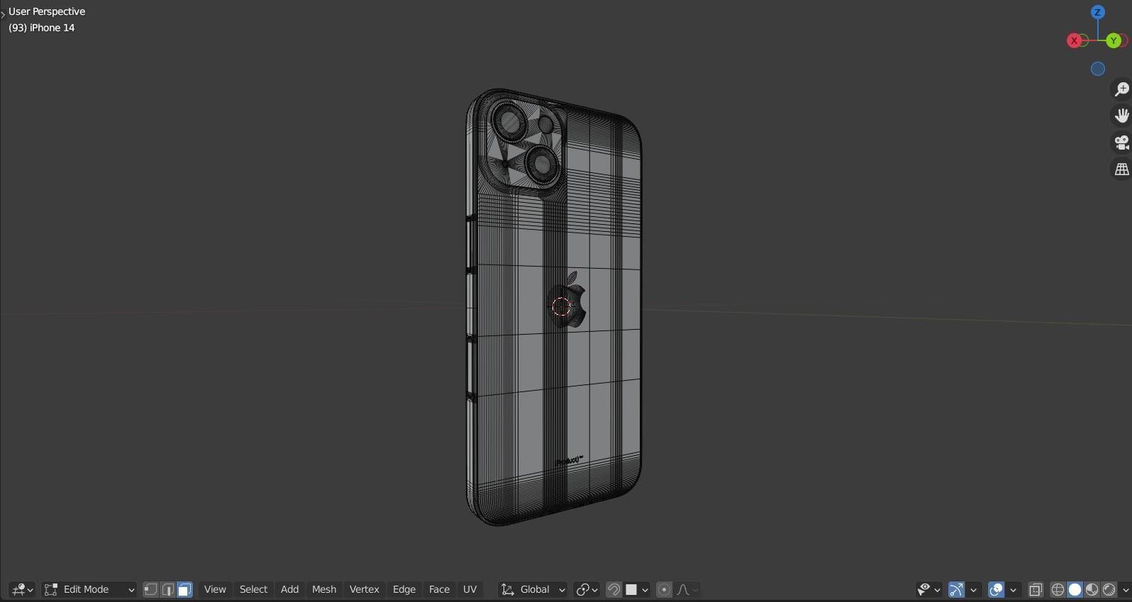1132x602 pixels.
Task: Open the Edit Mode dropdown
Action: 89,589
